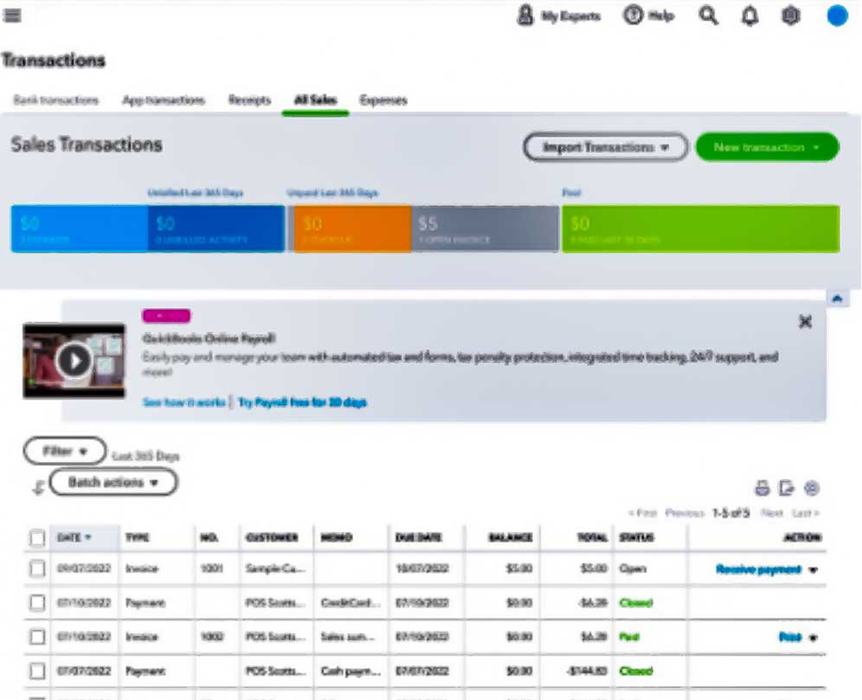Print the transaction list
The image size is (862, 700).
point(762,488)
